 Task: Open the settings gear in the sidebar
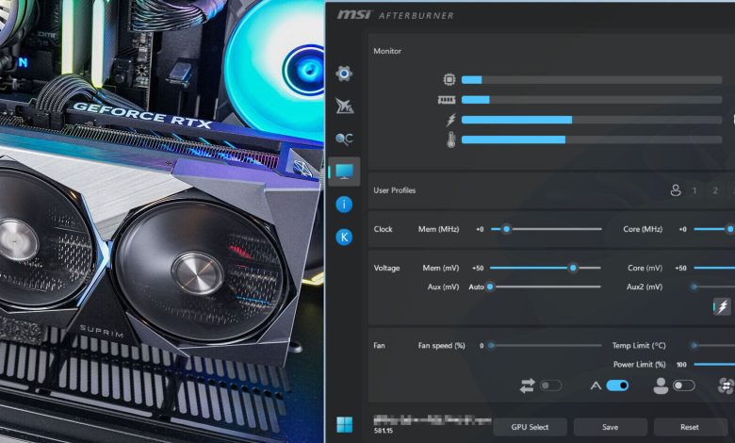tap(344, 74)
